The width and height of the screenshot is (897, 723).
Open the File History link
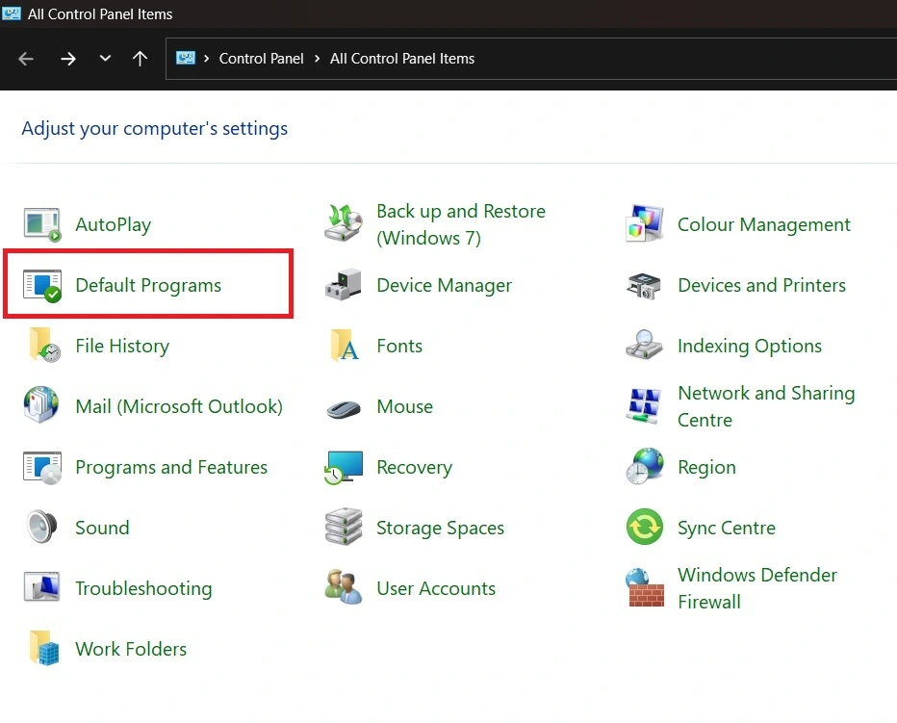coord(122,346)
